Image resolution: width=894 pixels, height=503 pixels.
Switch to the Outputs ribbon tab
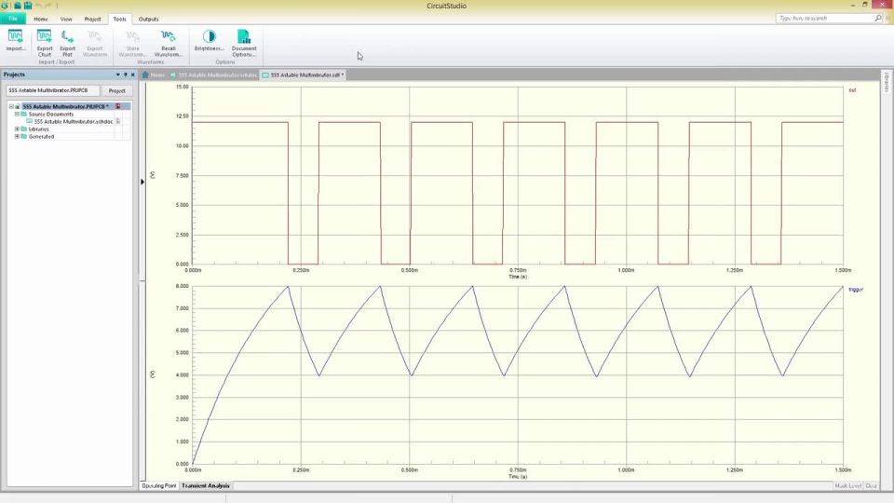tap(148, 19)
